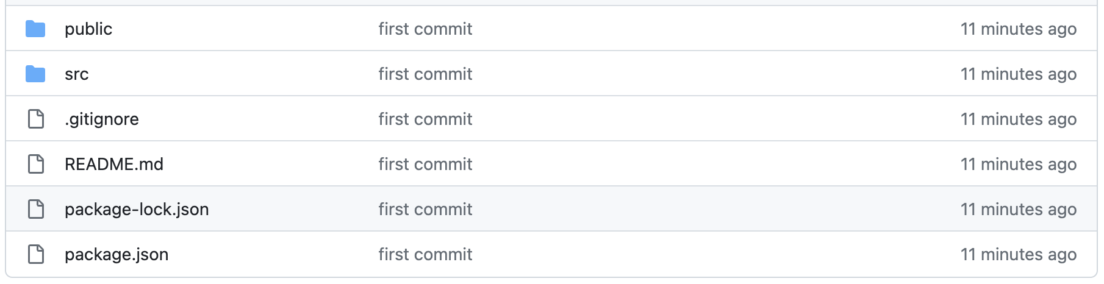This screenshot has height=284, width=1104.
Task: Open package-lock.json file
Action: pos(137,210)
